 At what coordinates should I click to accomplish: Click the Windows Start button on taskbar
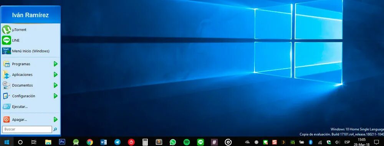point(7,142)
